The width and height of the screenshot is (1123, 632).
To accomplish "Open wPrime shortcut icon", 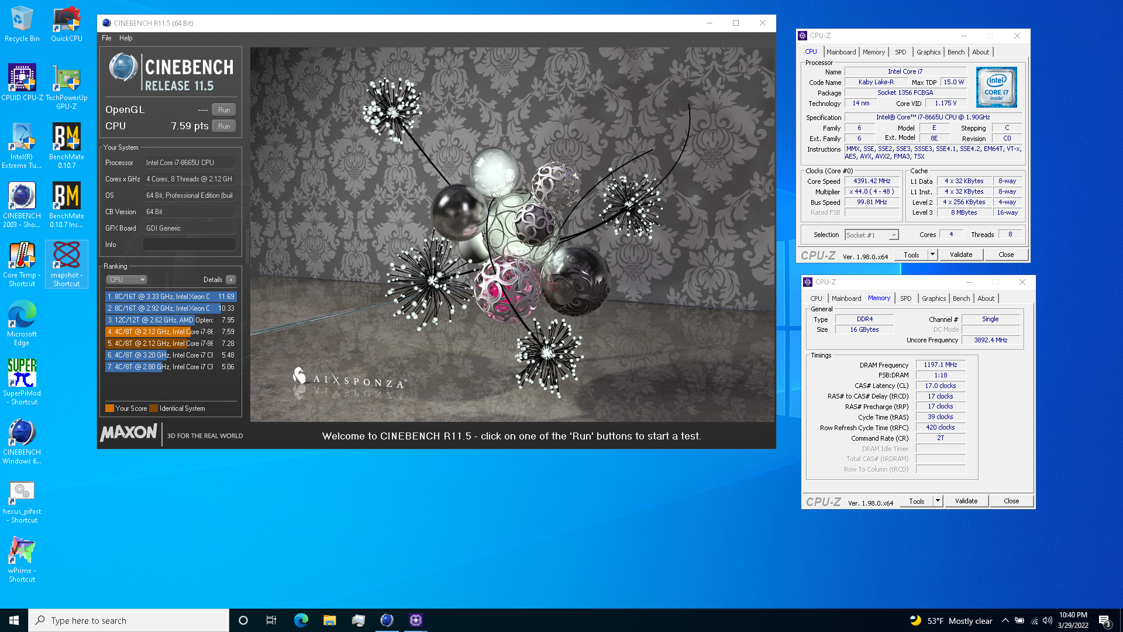I will point(22,559).
